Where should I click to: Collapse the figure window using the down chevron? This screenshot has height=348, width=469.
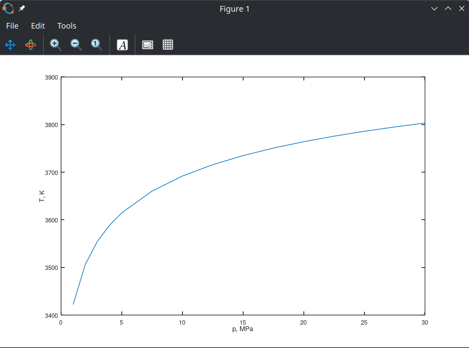pos(434,8)
